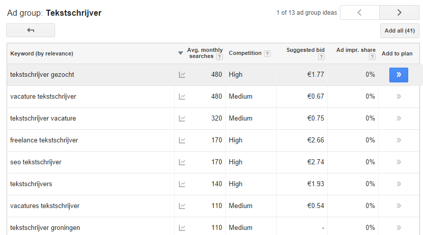
Task: Sort by Keyword (by relevance) header
Action: [x=42, y=53]
